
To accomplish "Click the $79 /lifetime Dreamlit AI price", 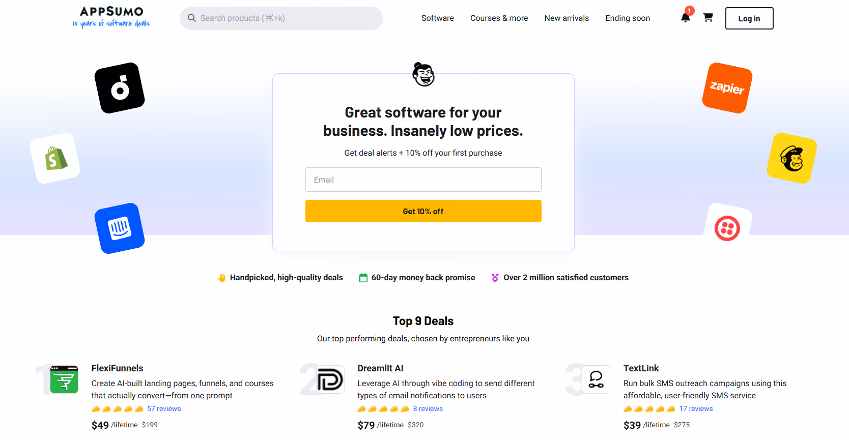I will tap(381, 425).
